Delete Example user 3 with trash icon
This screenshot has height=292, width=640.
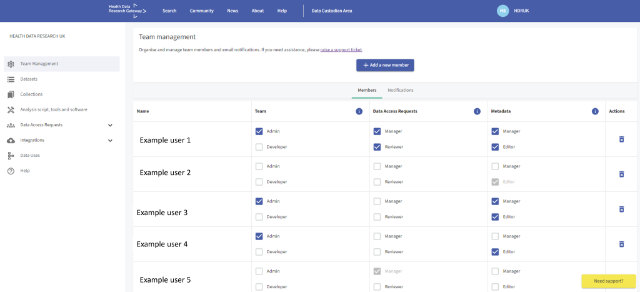coord(622,209)
